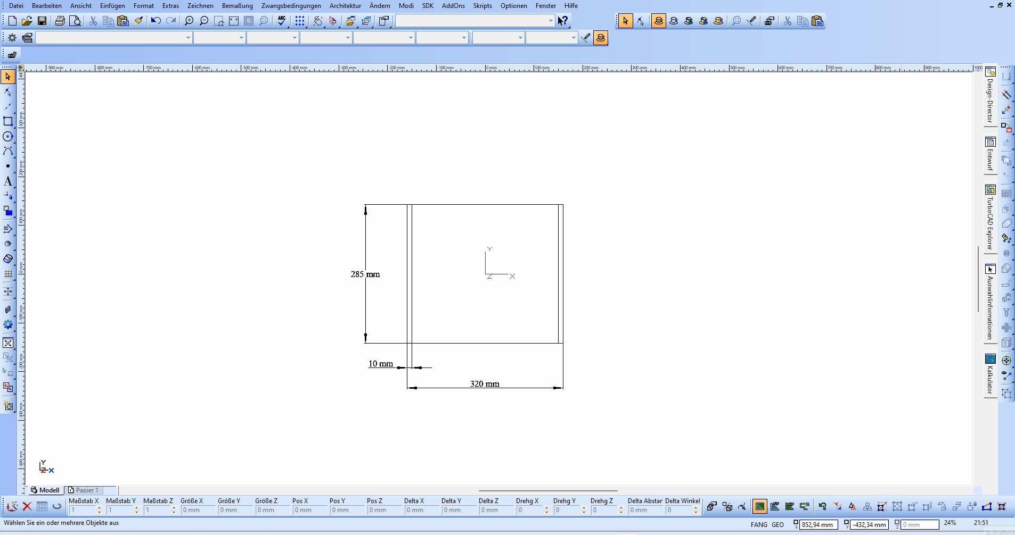Toggle the active Wireframe render cup icon
Screen dimensions: 1015x535
[x=659, y=21]
